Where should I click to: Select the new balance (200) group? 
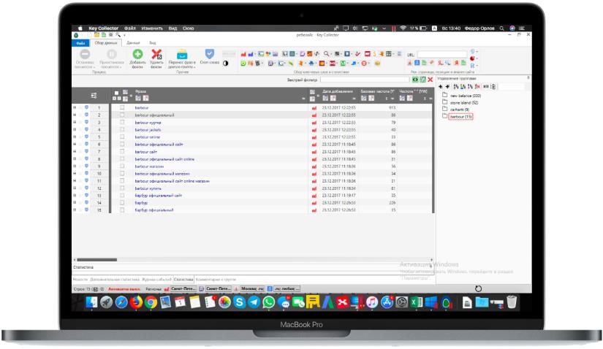(466, 96)
